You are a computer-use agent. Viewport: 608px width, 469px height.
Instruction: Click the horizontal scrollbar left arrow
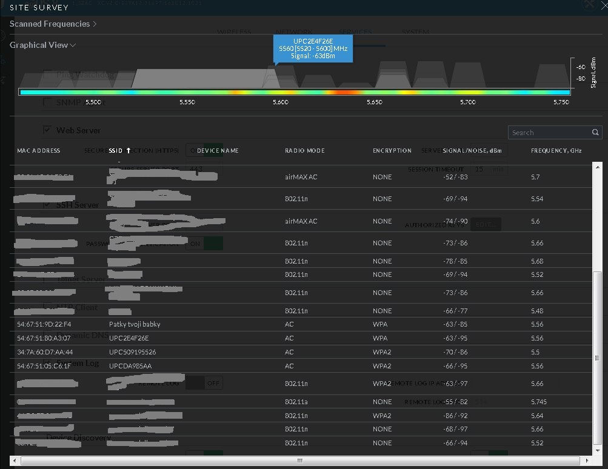tap(16, 461)
